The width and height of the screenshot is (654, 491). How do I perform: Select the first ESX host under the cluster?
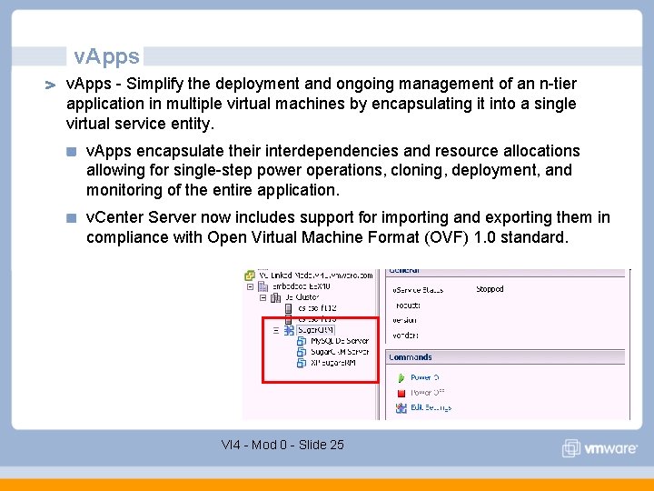[x=317, y=308]
